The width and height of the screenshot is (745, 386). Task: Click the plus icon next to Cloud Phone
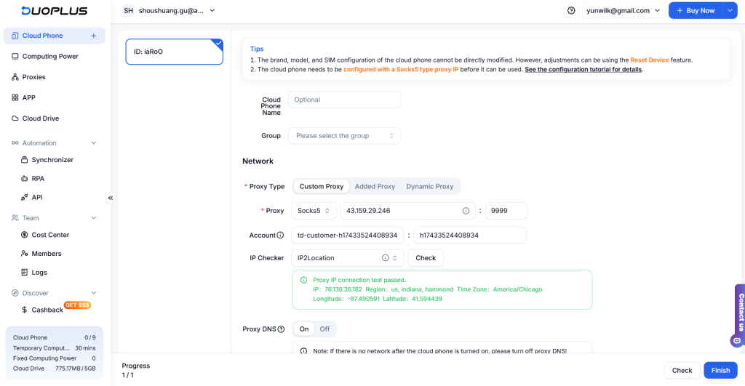(x=93, y=36)
